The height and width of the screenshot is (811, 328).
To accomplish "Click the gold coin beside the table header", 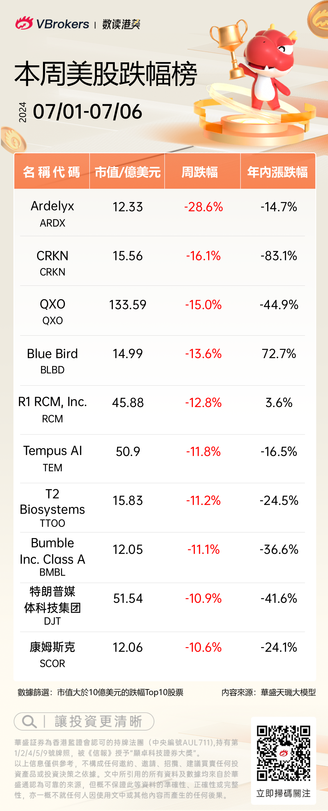I will point(14,140).
